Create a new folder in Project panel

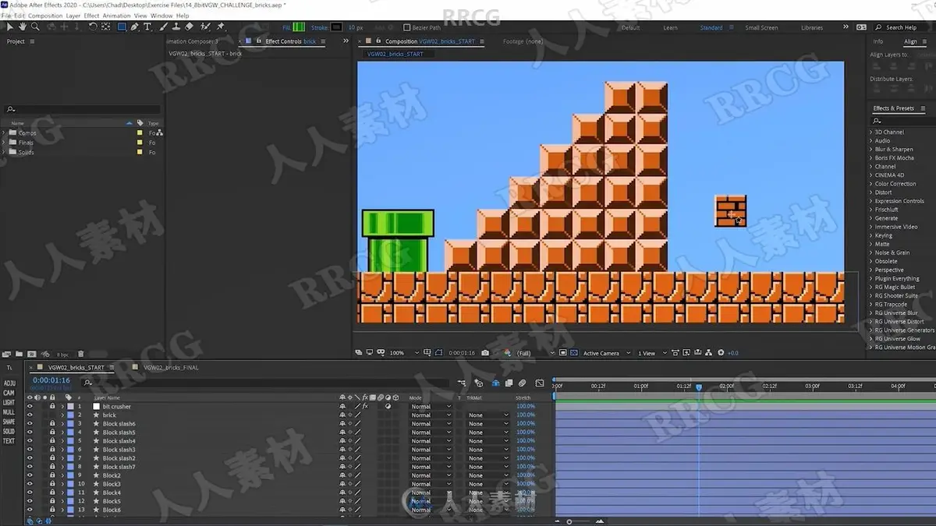click(x=19, y=355)
